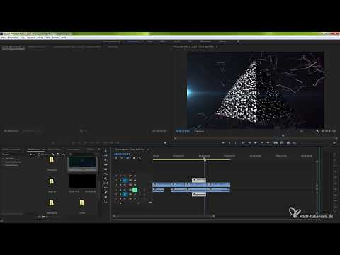Viewport: 340px width, 255px height.
Task: Toggle Snap in the timeline
Action: 122,158
